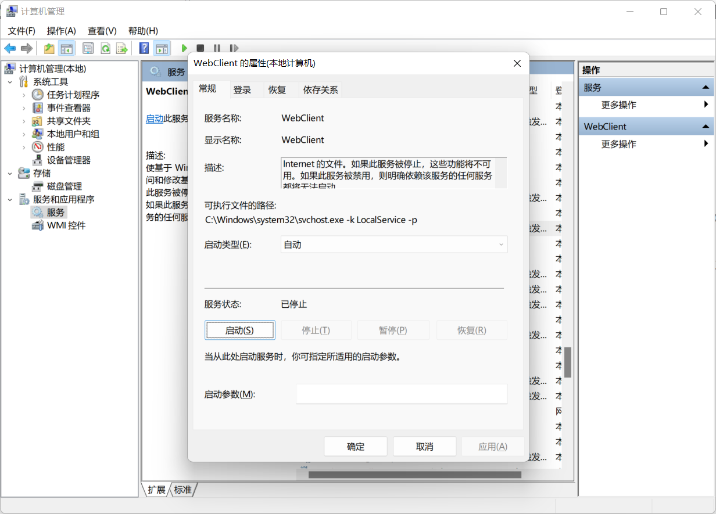This screenshot has width=716, height=514.
Task: Select the 服务和应用程序 tree node
Action: point(63,199)
